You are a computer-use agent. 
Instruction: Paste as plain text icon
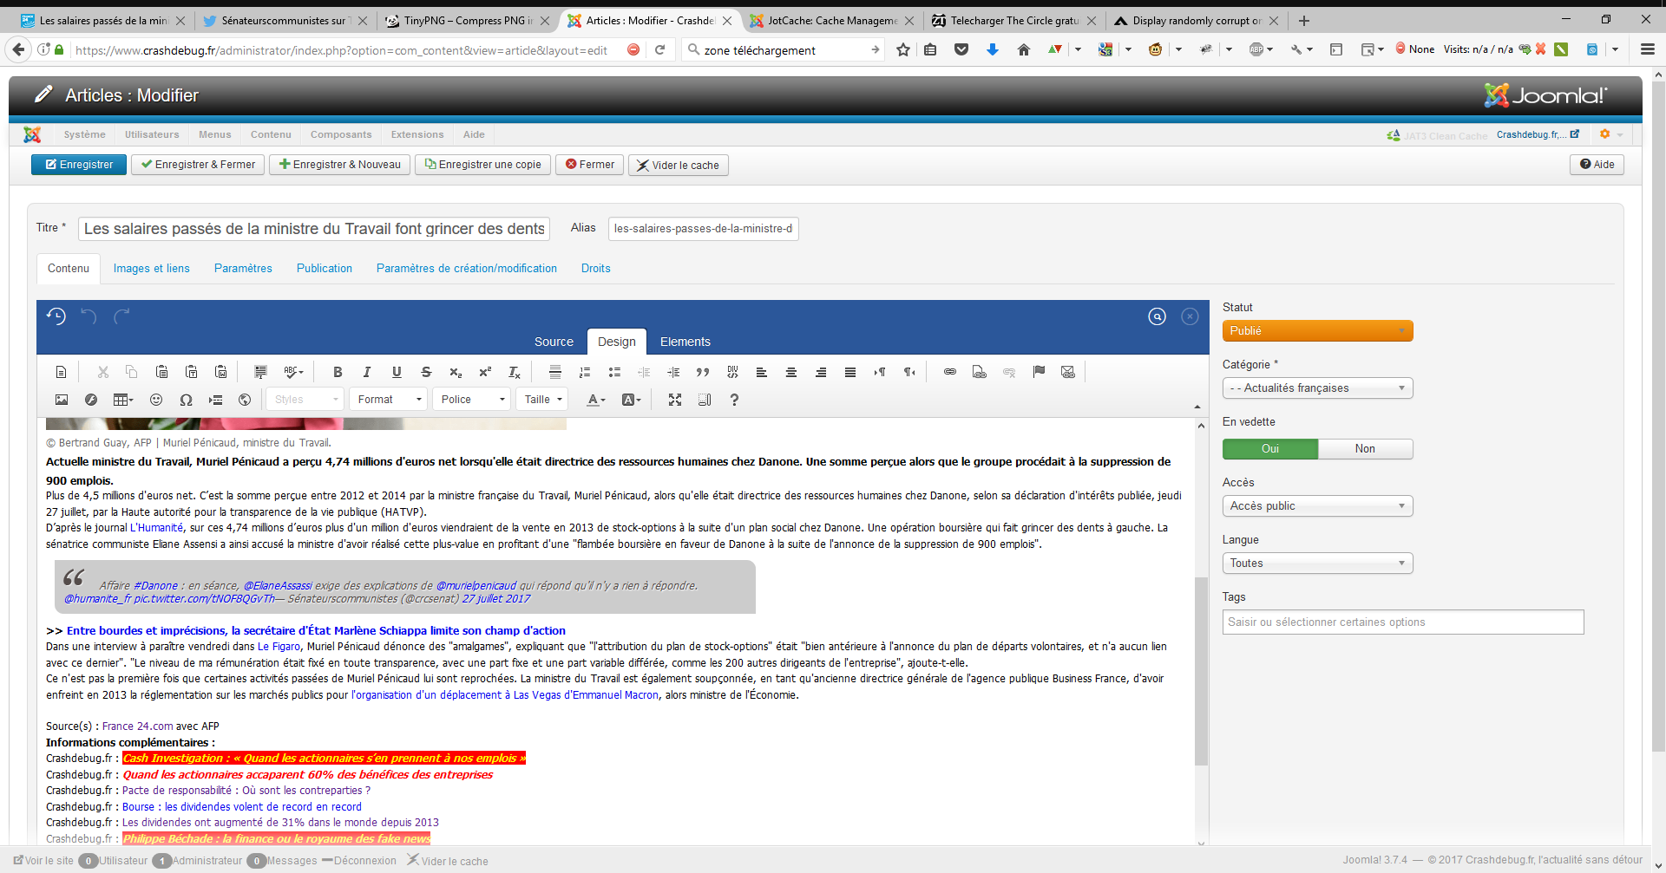point(192,372)
